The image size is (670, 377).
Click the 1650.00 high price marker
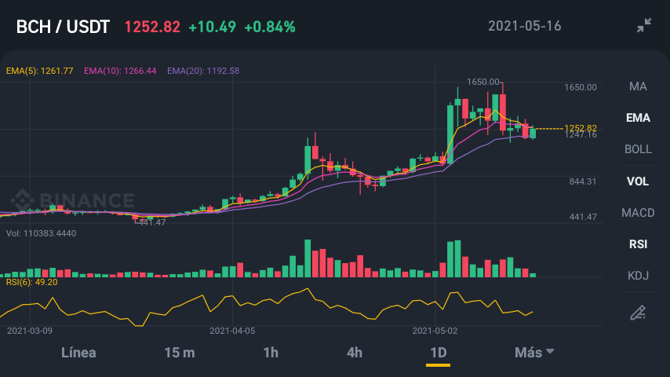(482, 82)
